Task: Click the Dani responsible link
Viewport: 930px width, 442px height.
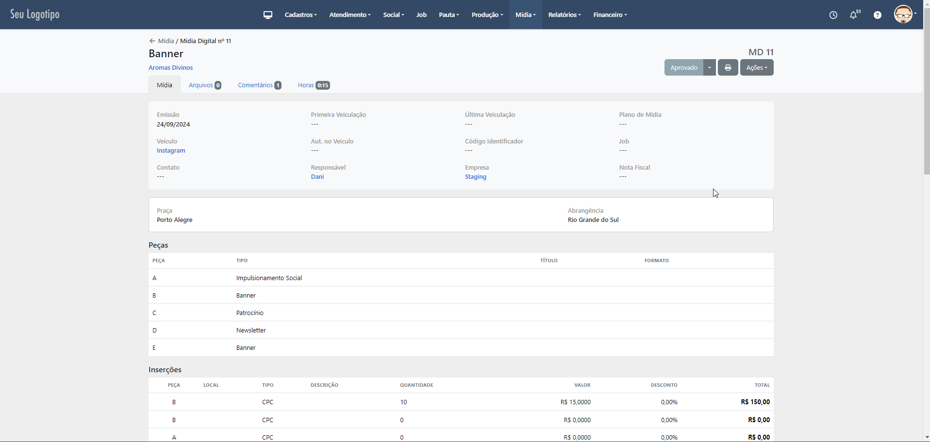Action: pyautogui.click(x=317, y=177)
